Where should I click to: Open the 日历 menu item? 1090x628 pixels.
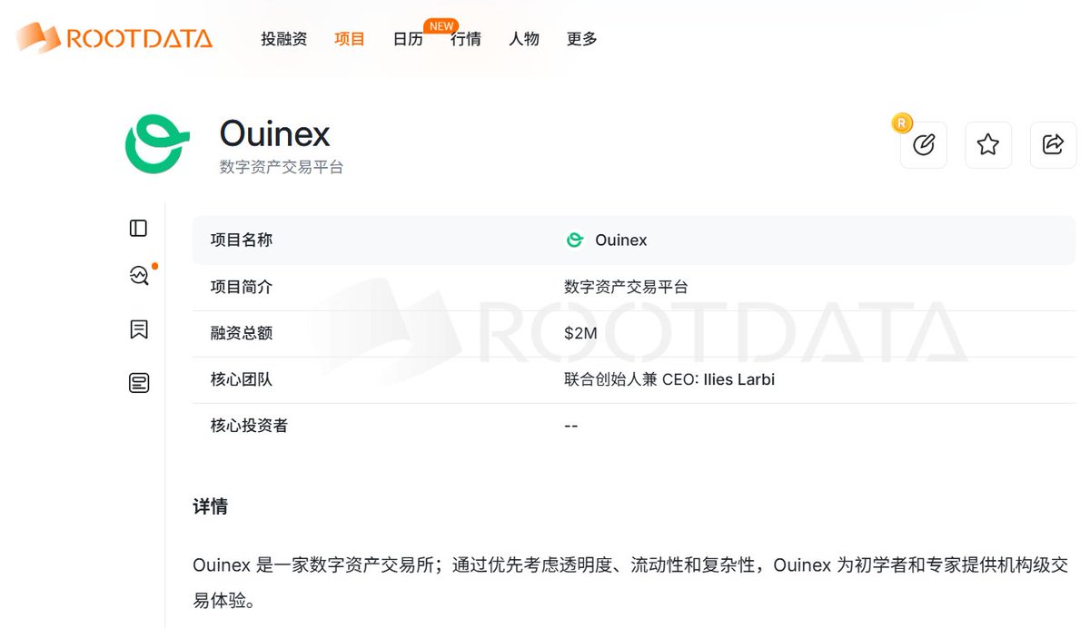click(x=408, y=39)
